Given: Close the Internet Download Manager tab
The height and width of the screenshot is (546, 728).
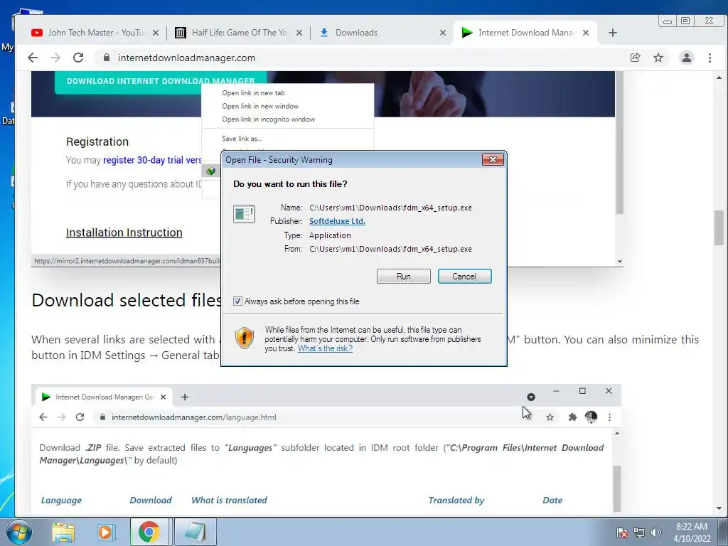Looking at the screenshot, I should click(x=586, y=33).
